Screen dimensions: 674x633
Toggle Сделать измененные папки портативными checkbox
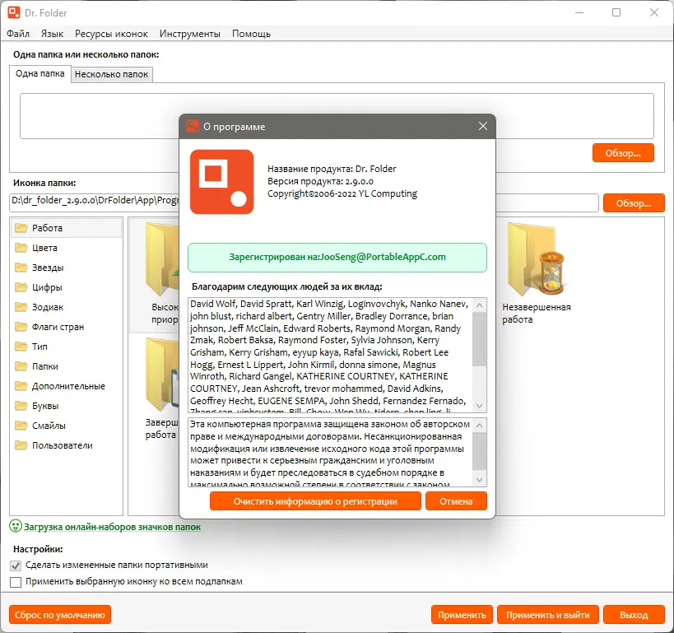click(x=16, y=566)
